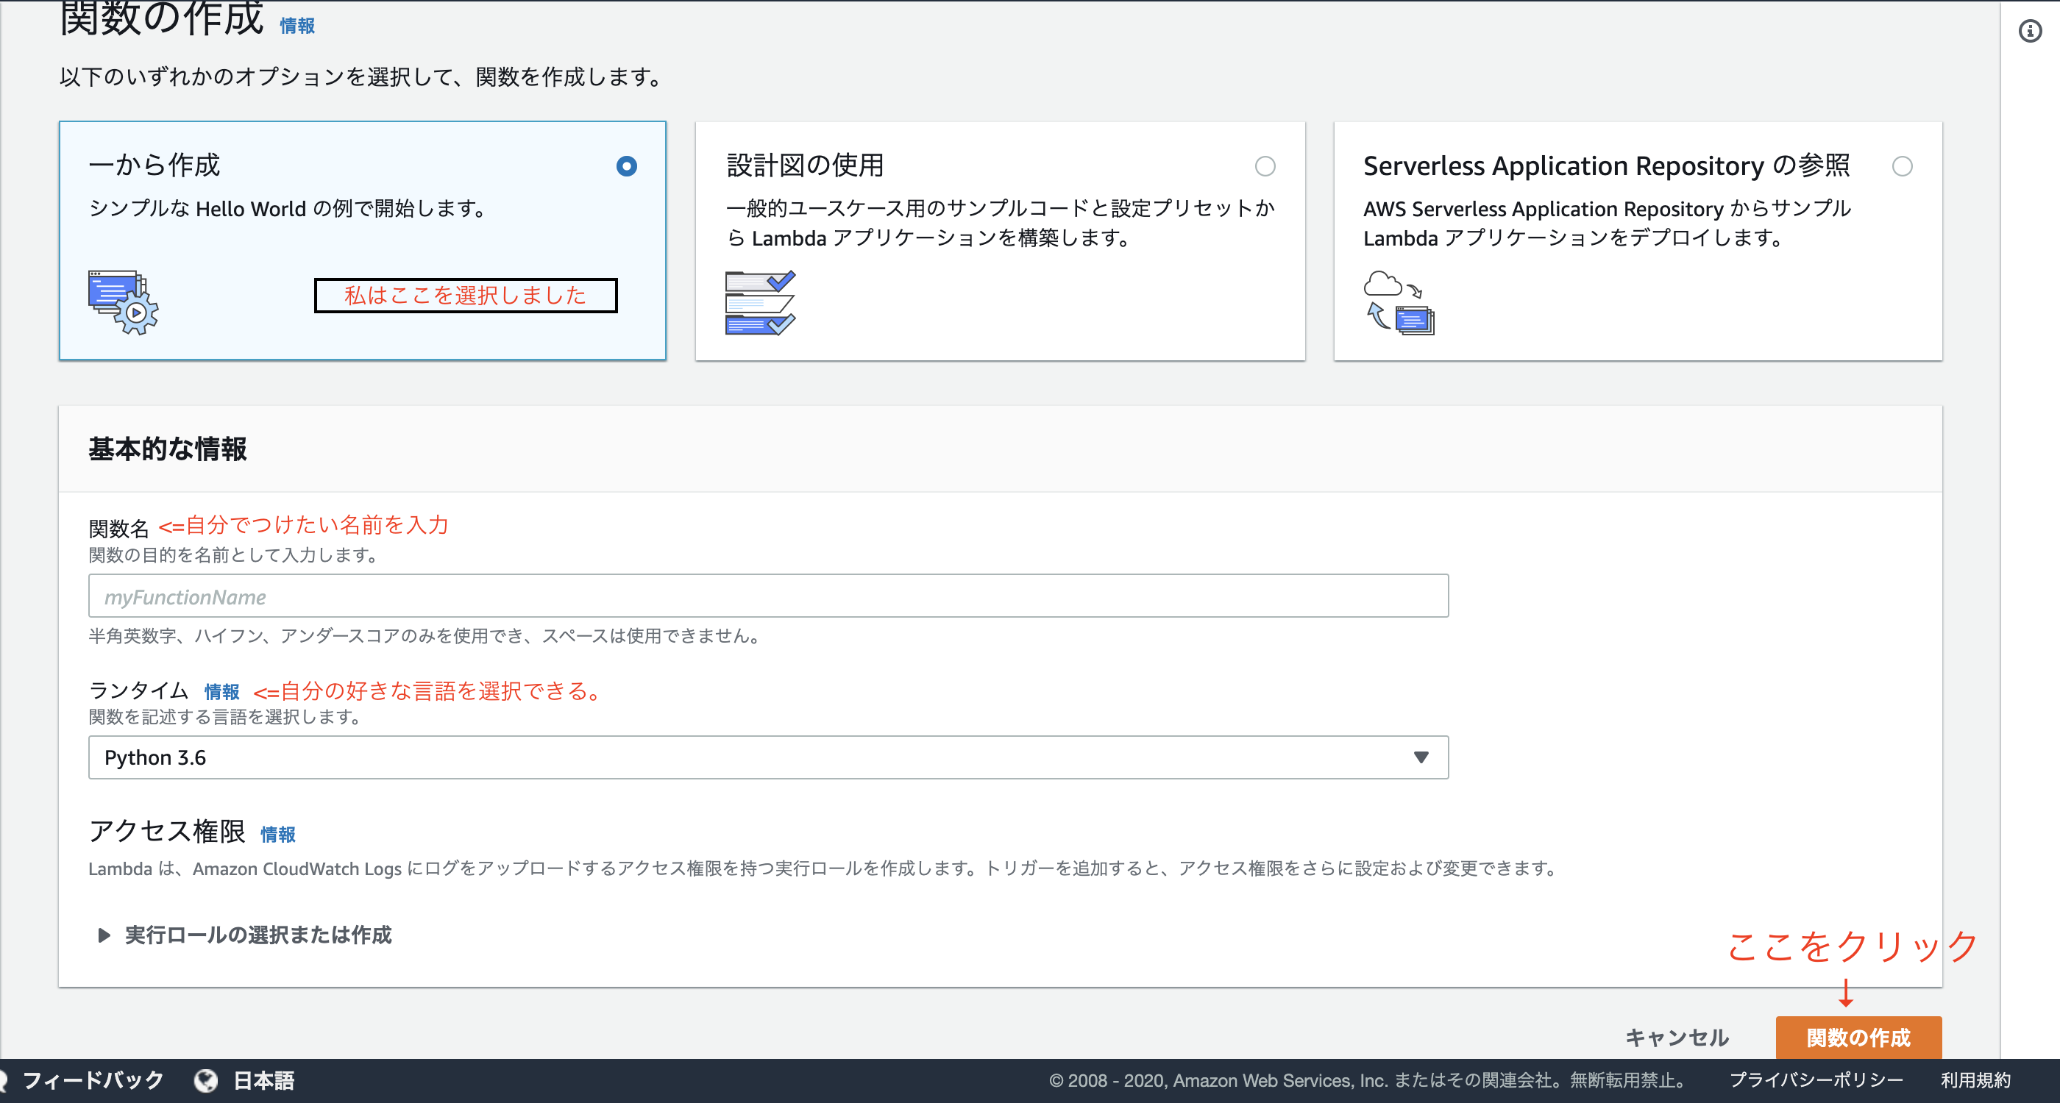
Task: Select 日本語 in the footer bar
Action: 264,1081
